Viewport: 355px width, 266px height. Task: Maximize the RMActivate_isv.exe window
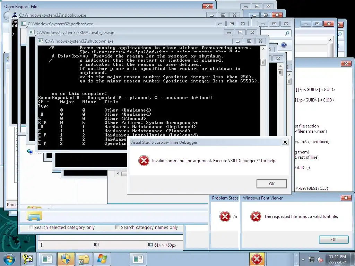click(x=241, y=33)
